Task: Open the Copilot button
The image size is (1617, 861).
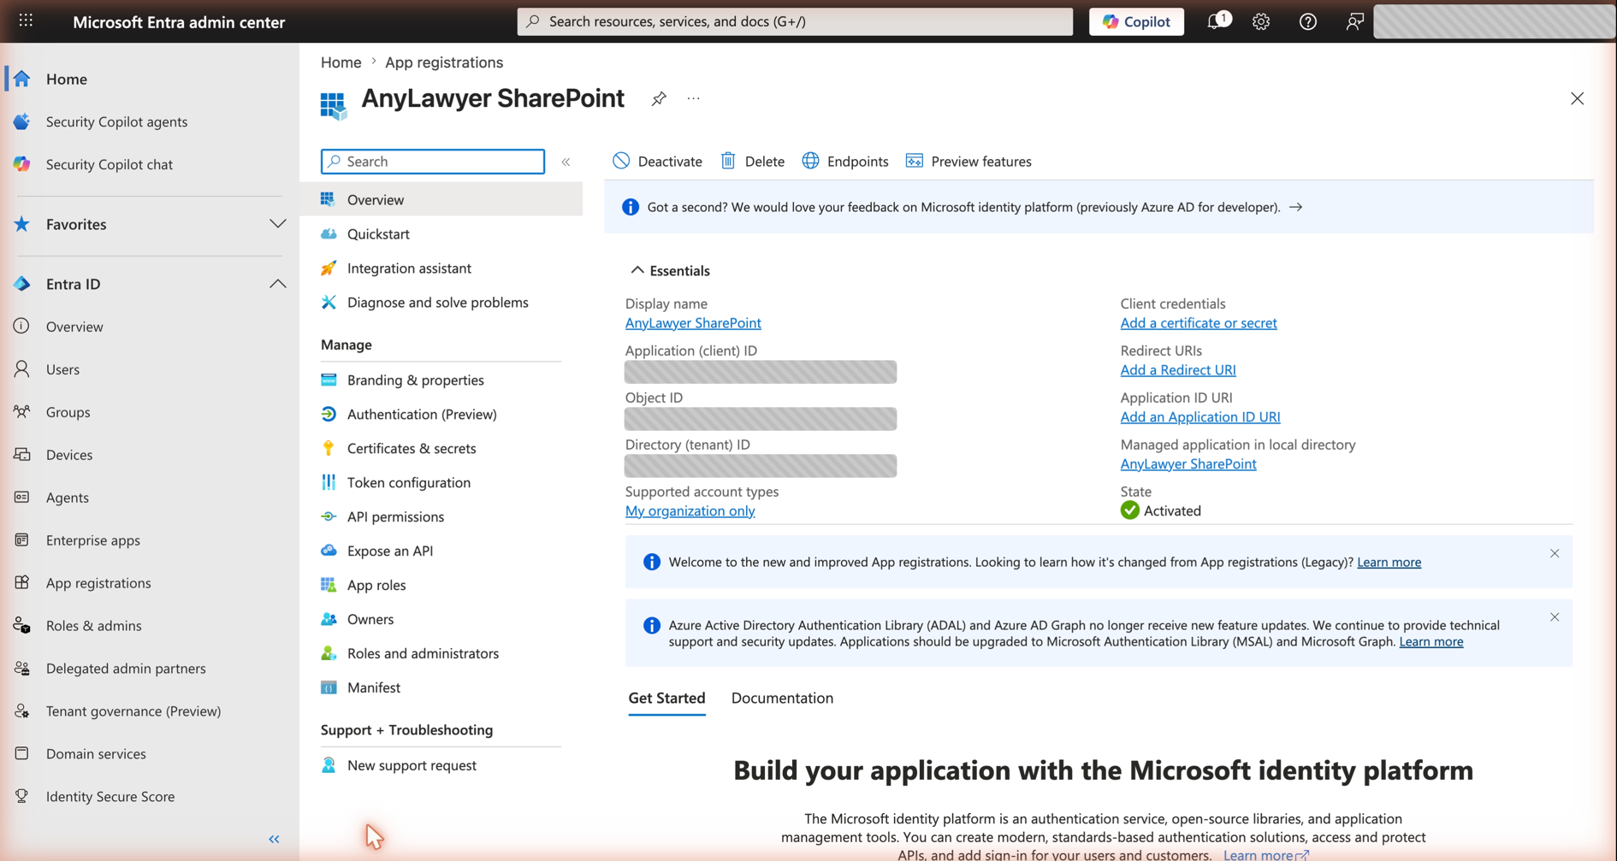Action: [1136, 21]
